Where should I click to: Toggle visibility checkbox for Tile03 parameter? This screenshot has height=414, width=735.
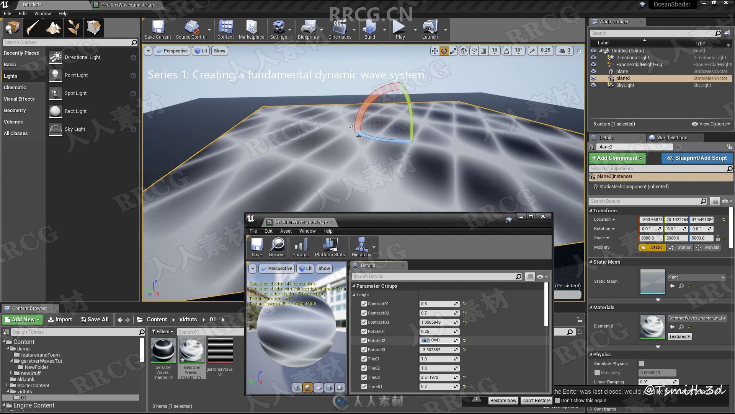(364, 377)
